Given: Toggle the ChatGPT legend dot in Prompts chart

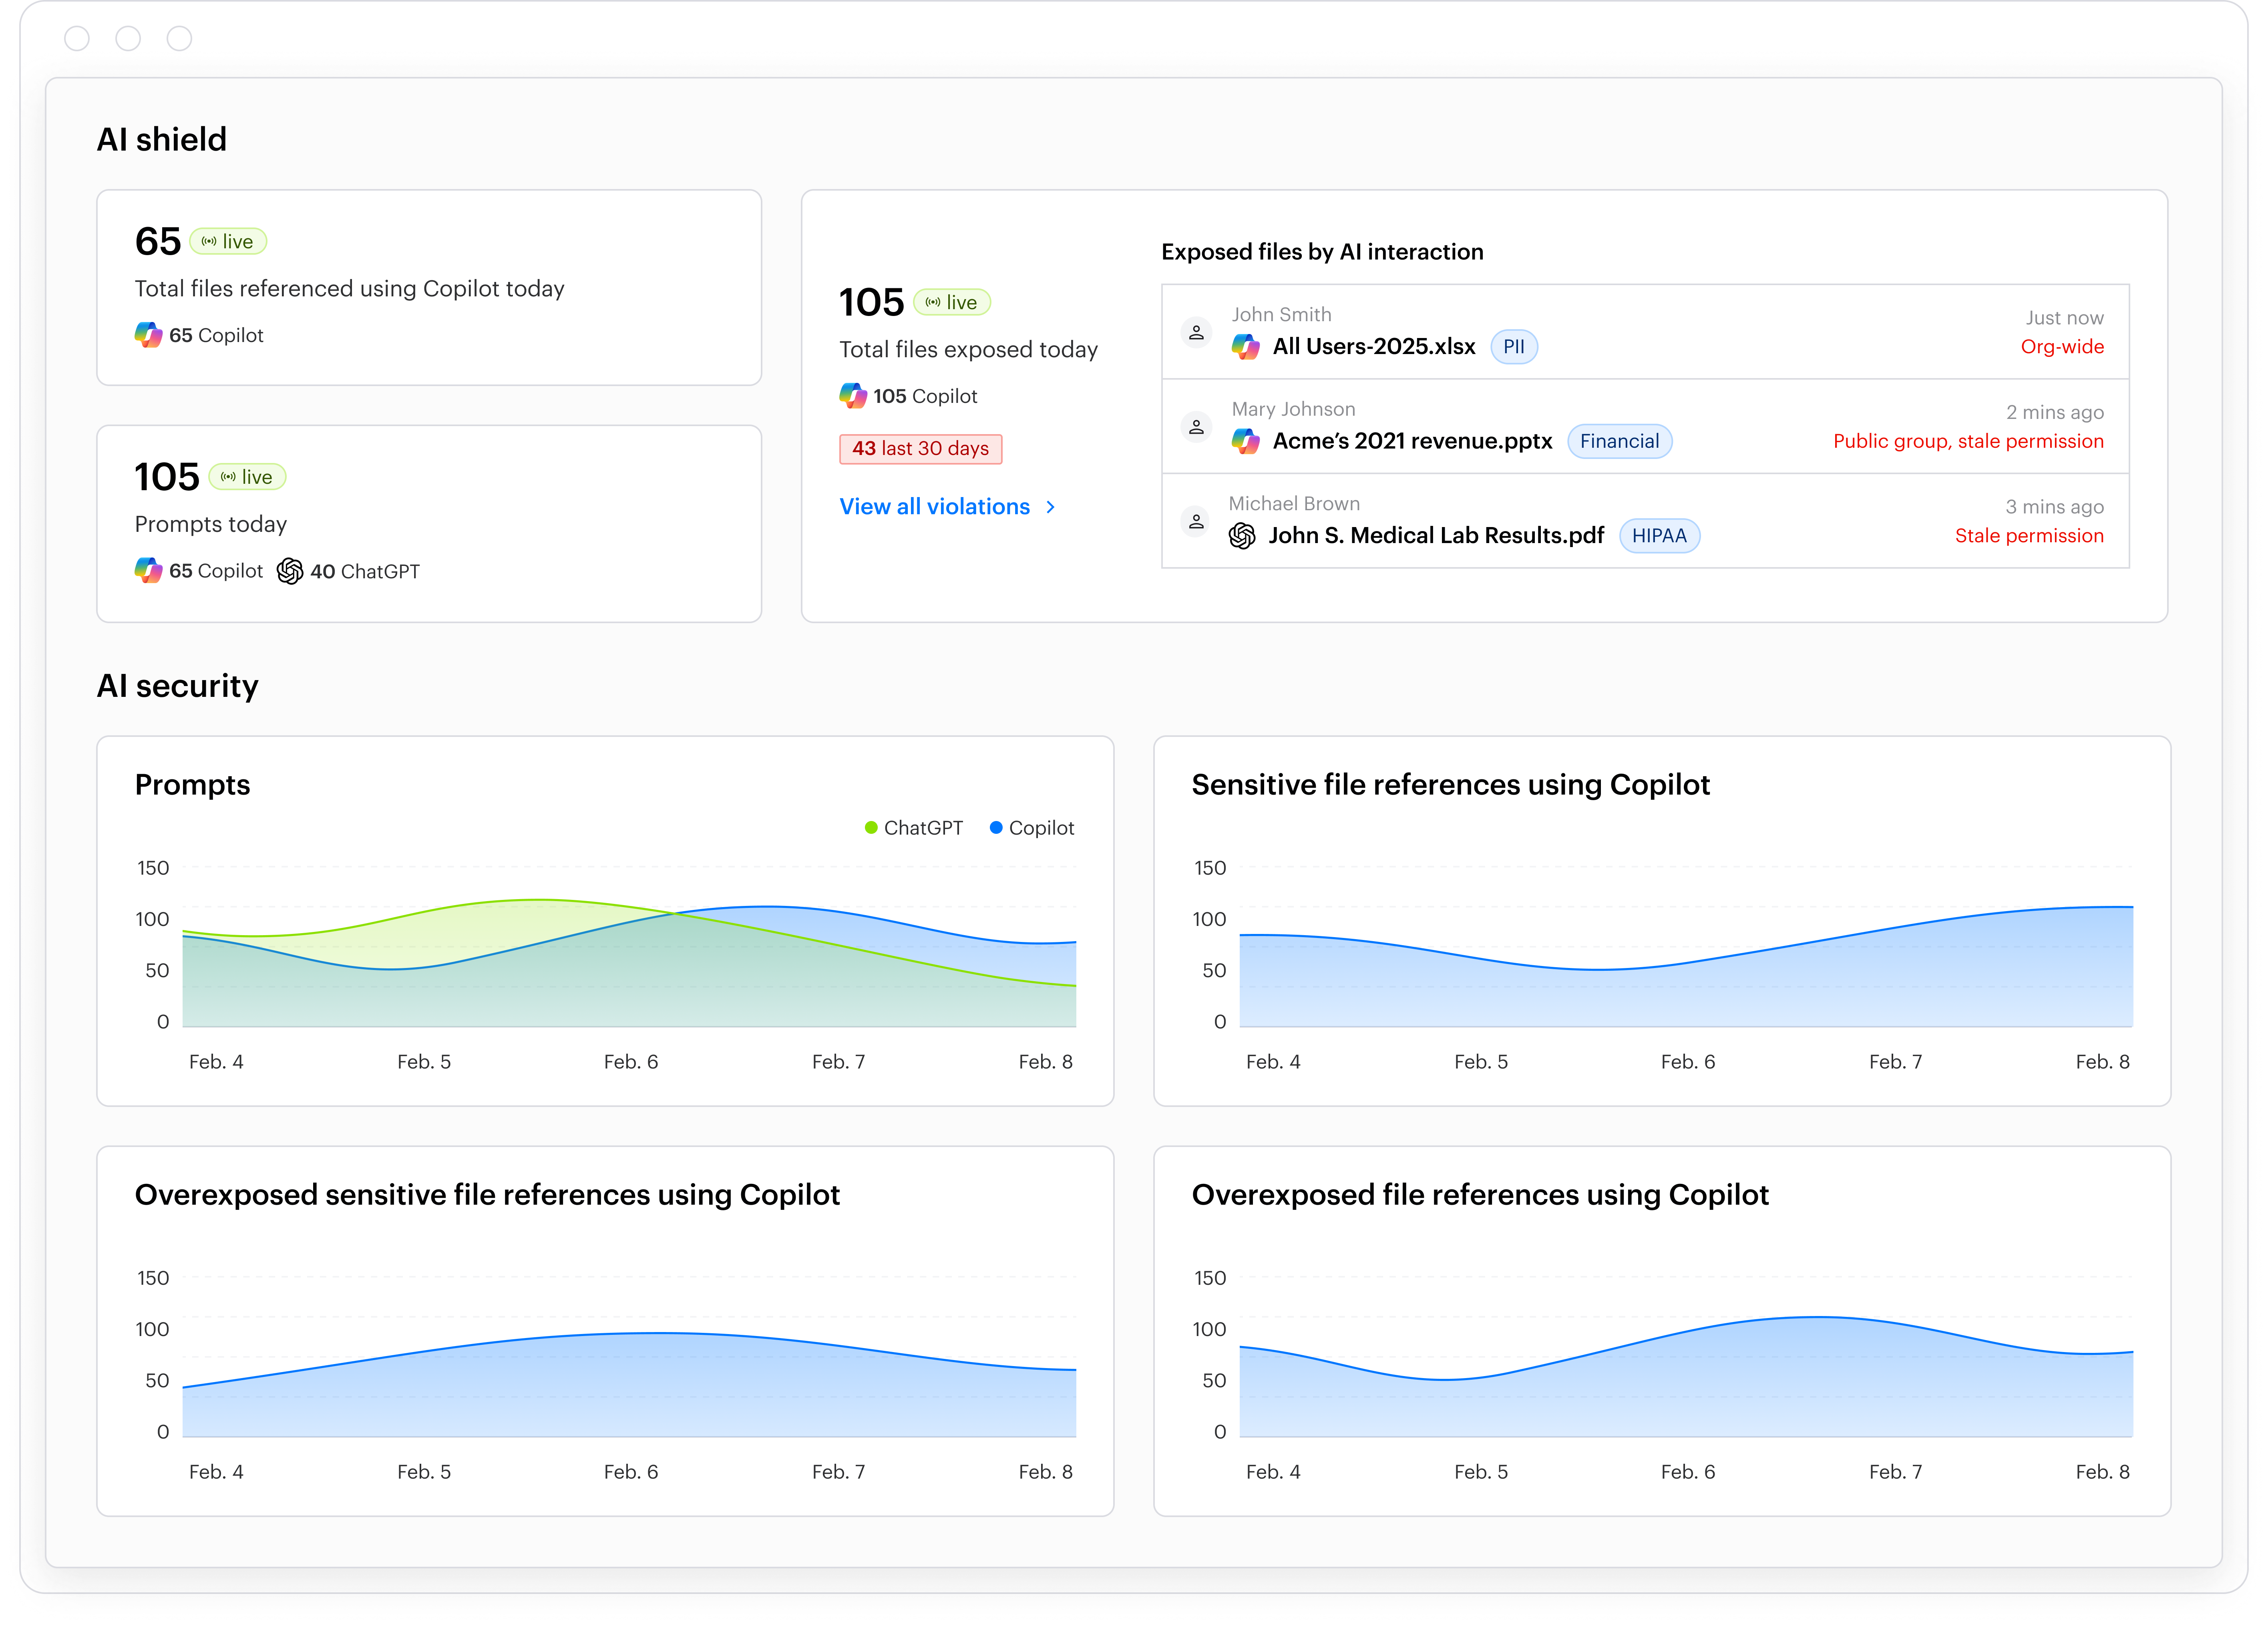Looking at the screenshot, I should coord(871,828).
